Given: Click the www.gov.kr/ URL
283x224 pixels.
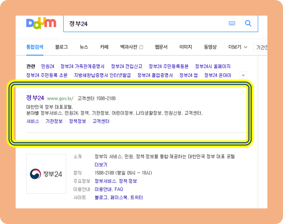Looking at the screenshot, I should 60,98.
